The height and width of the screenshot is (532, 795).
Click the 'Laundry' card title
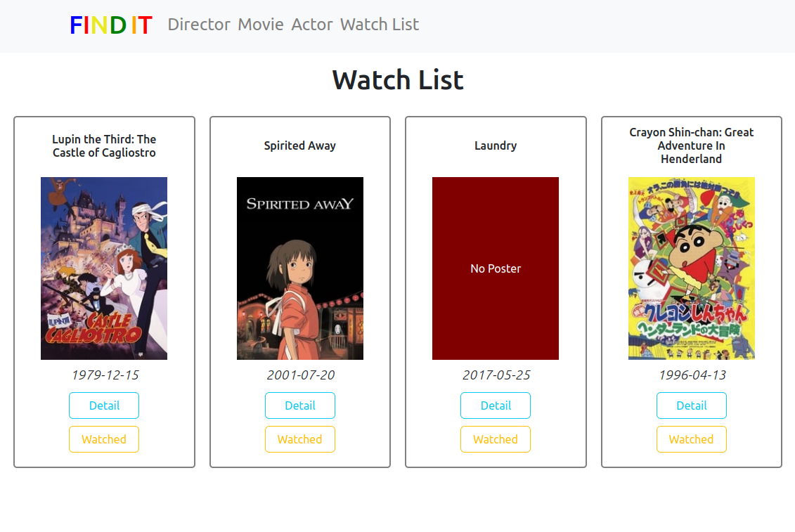pyautogui.click(x=496, y=145)
